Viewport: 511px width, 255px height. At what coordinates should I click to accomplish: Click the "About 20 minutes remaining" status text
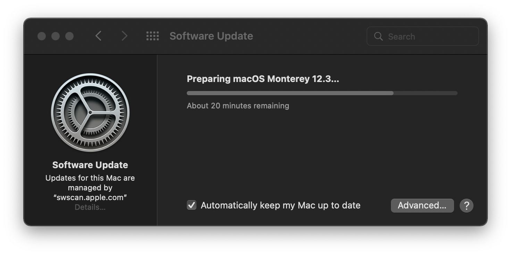(238, 106)
